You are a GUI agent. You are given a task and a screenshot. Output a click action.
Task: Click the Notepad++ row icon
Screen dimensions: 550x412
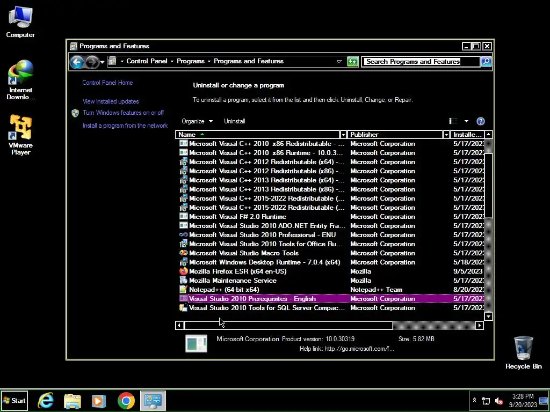click(184, 289)
